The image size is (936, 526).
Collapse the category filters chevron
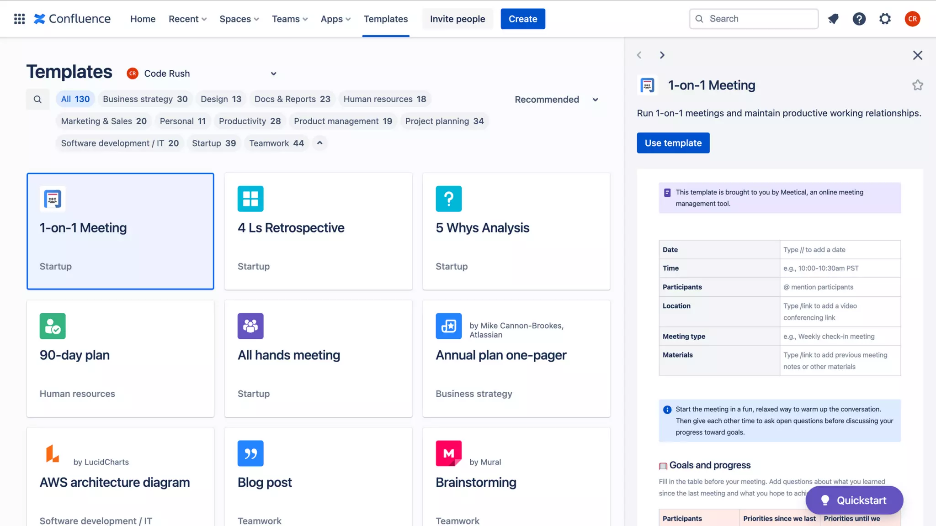tap(320, 143)
